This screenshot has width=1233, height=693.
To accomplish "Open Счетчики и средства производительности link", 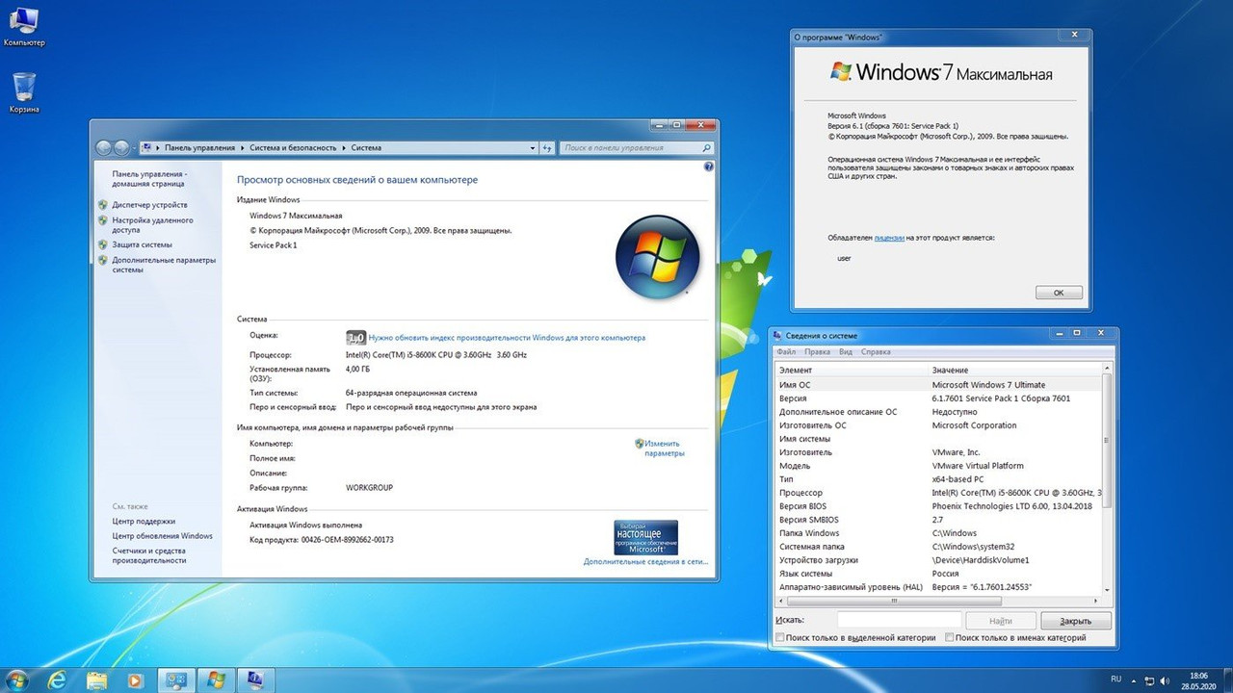I will 149,555.
